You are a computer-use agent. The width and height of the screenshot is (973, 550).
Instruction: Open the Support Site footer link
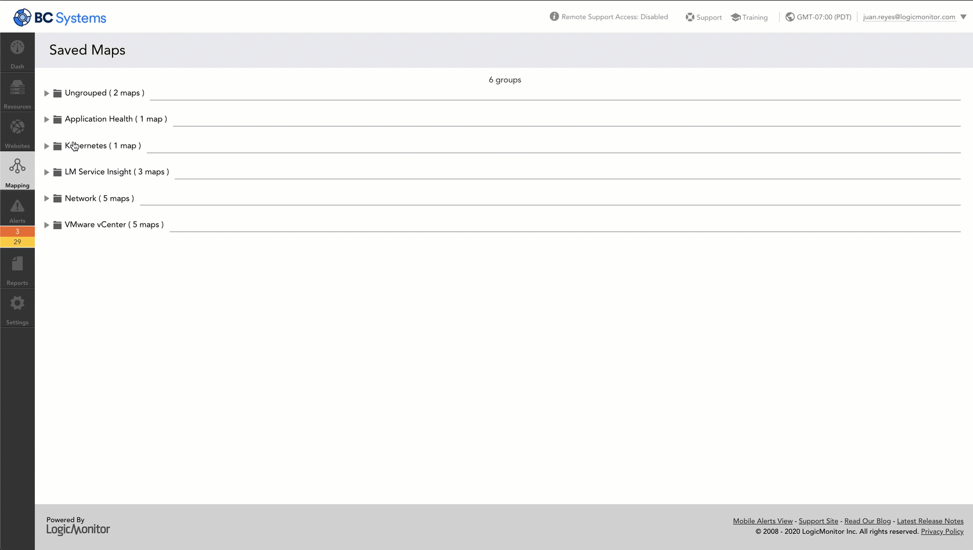(818, 521)
